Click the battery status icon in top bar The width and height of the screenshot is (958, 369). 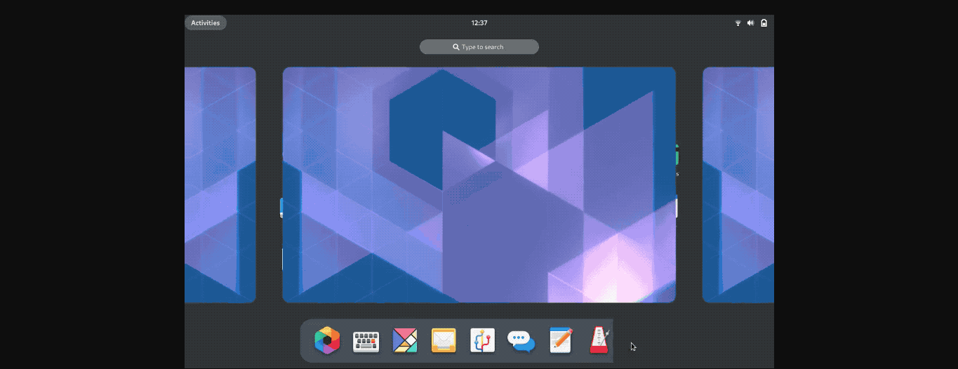(764, 23)
